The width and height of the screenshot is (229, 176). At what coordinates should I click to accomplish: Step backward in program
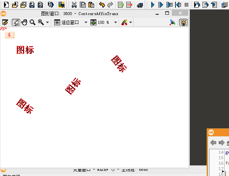(x=178, y=5)
